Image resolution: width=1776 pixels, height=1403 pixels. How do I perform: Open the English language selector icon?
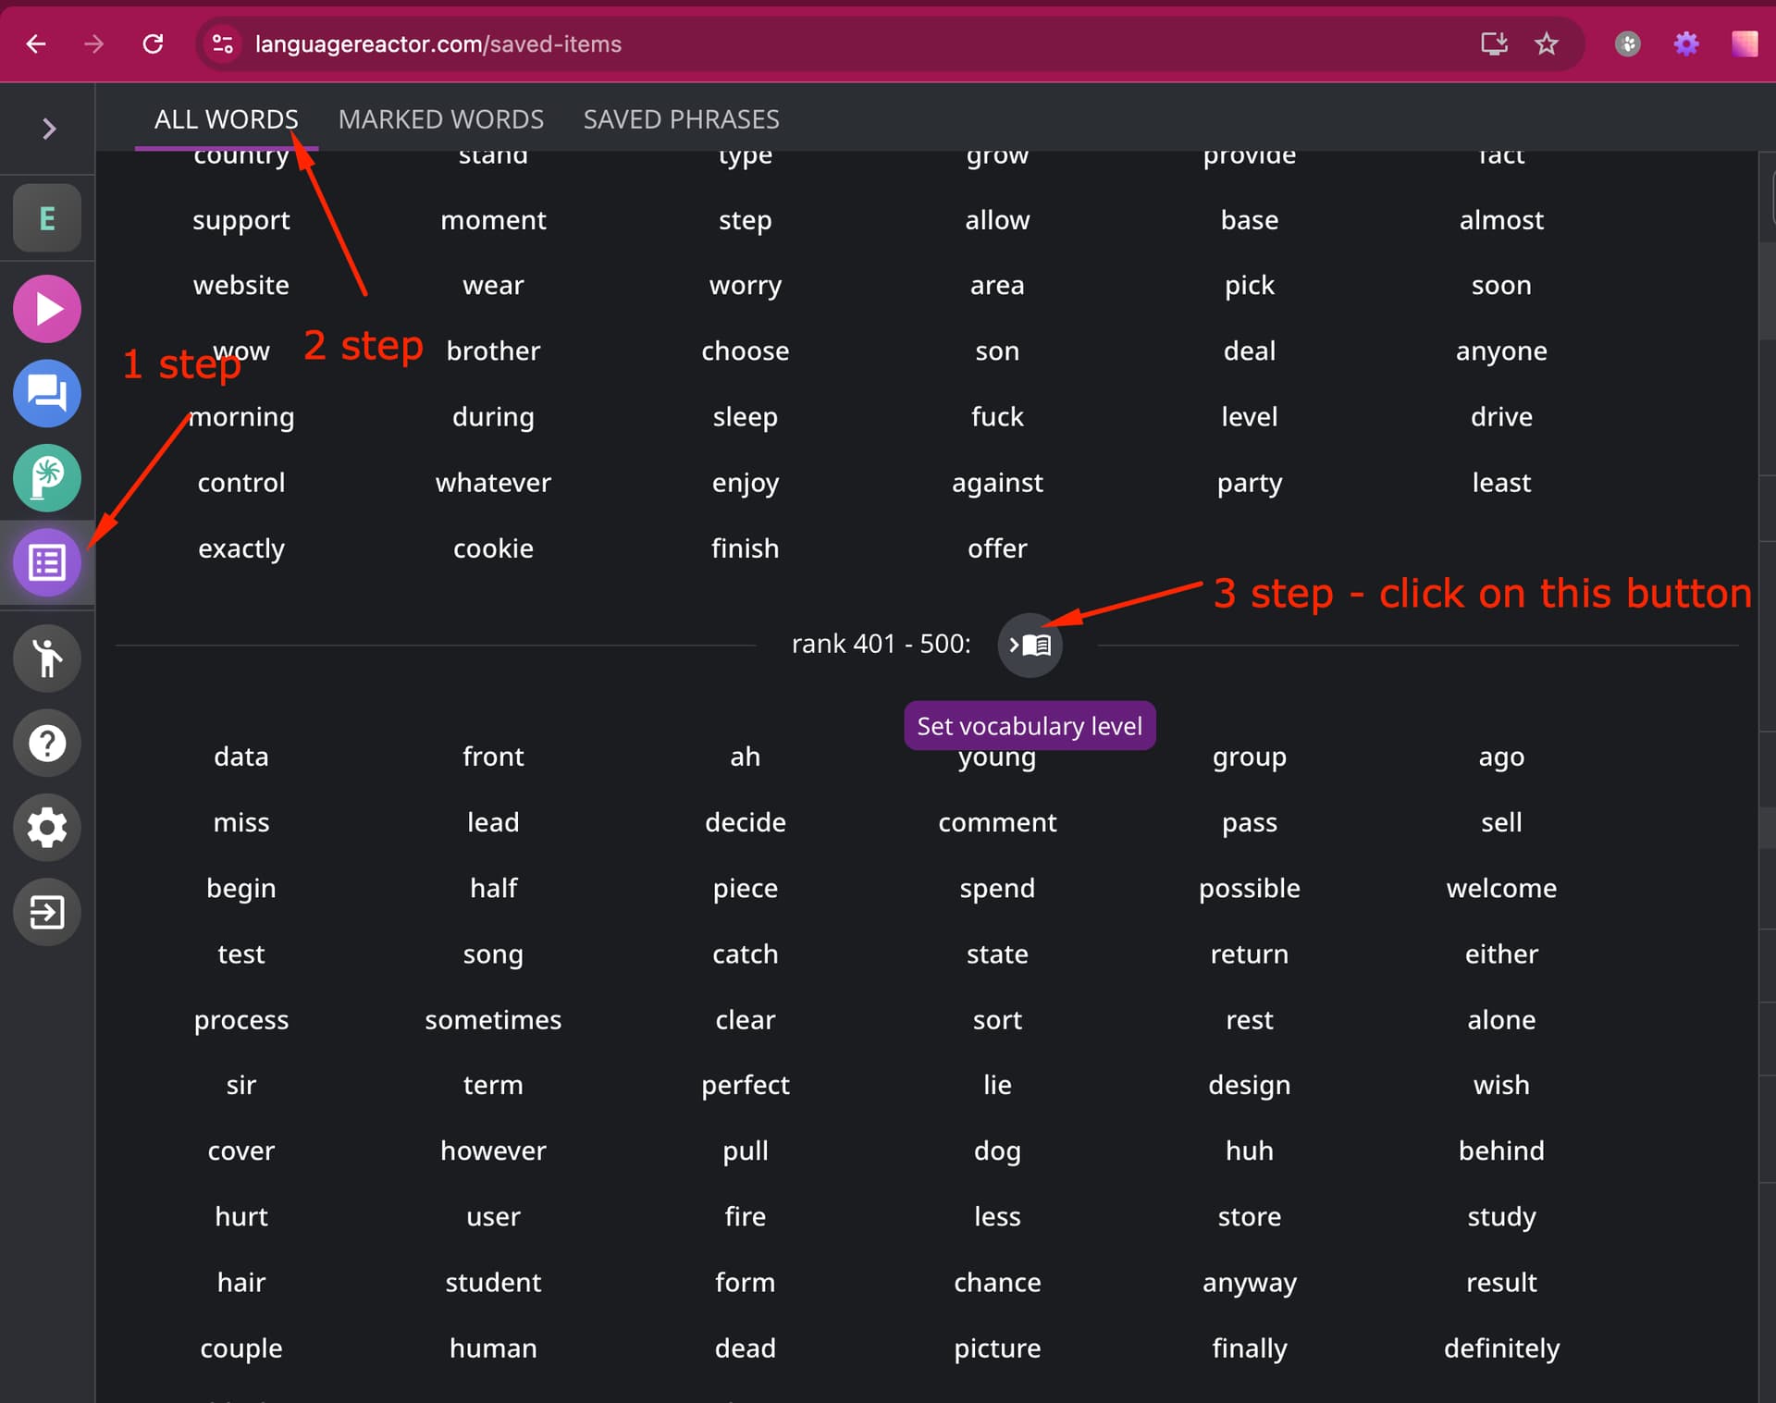point(47,218)
